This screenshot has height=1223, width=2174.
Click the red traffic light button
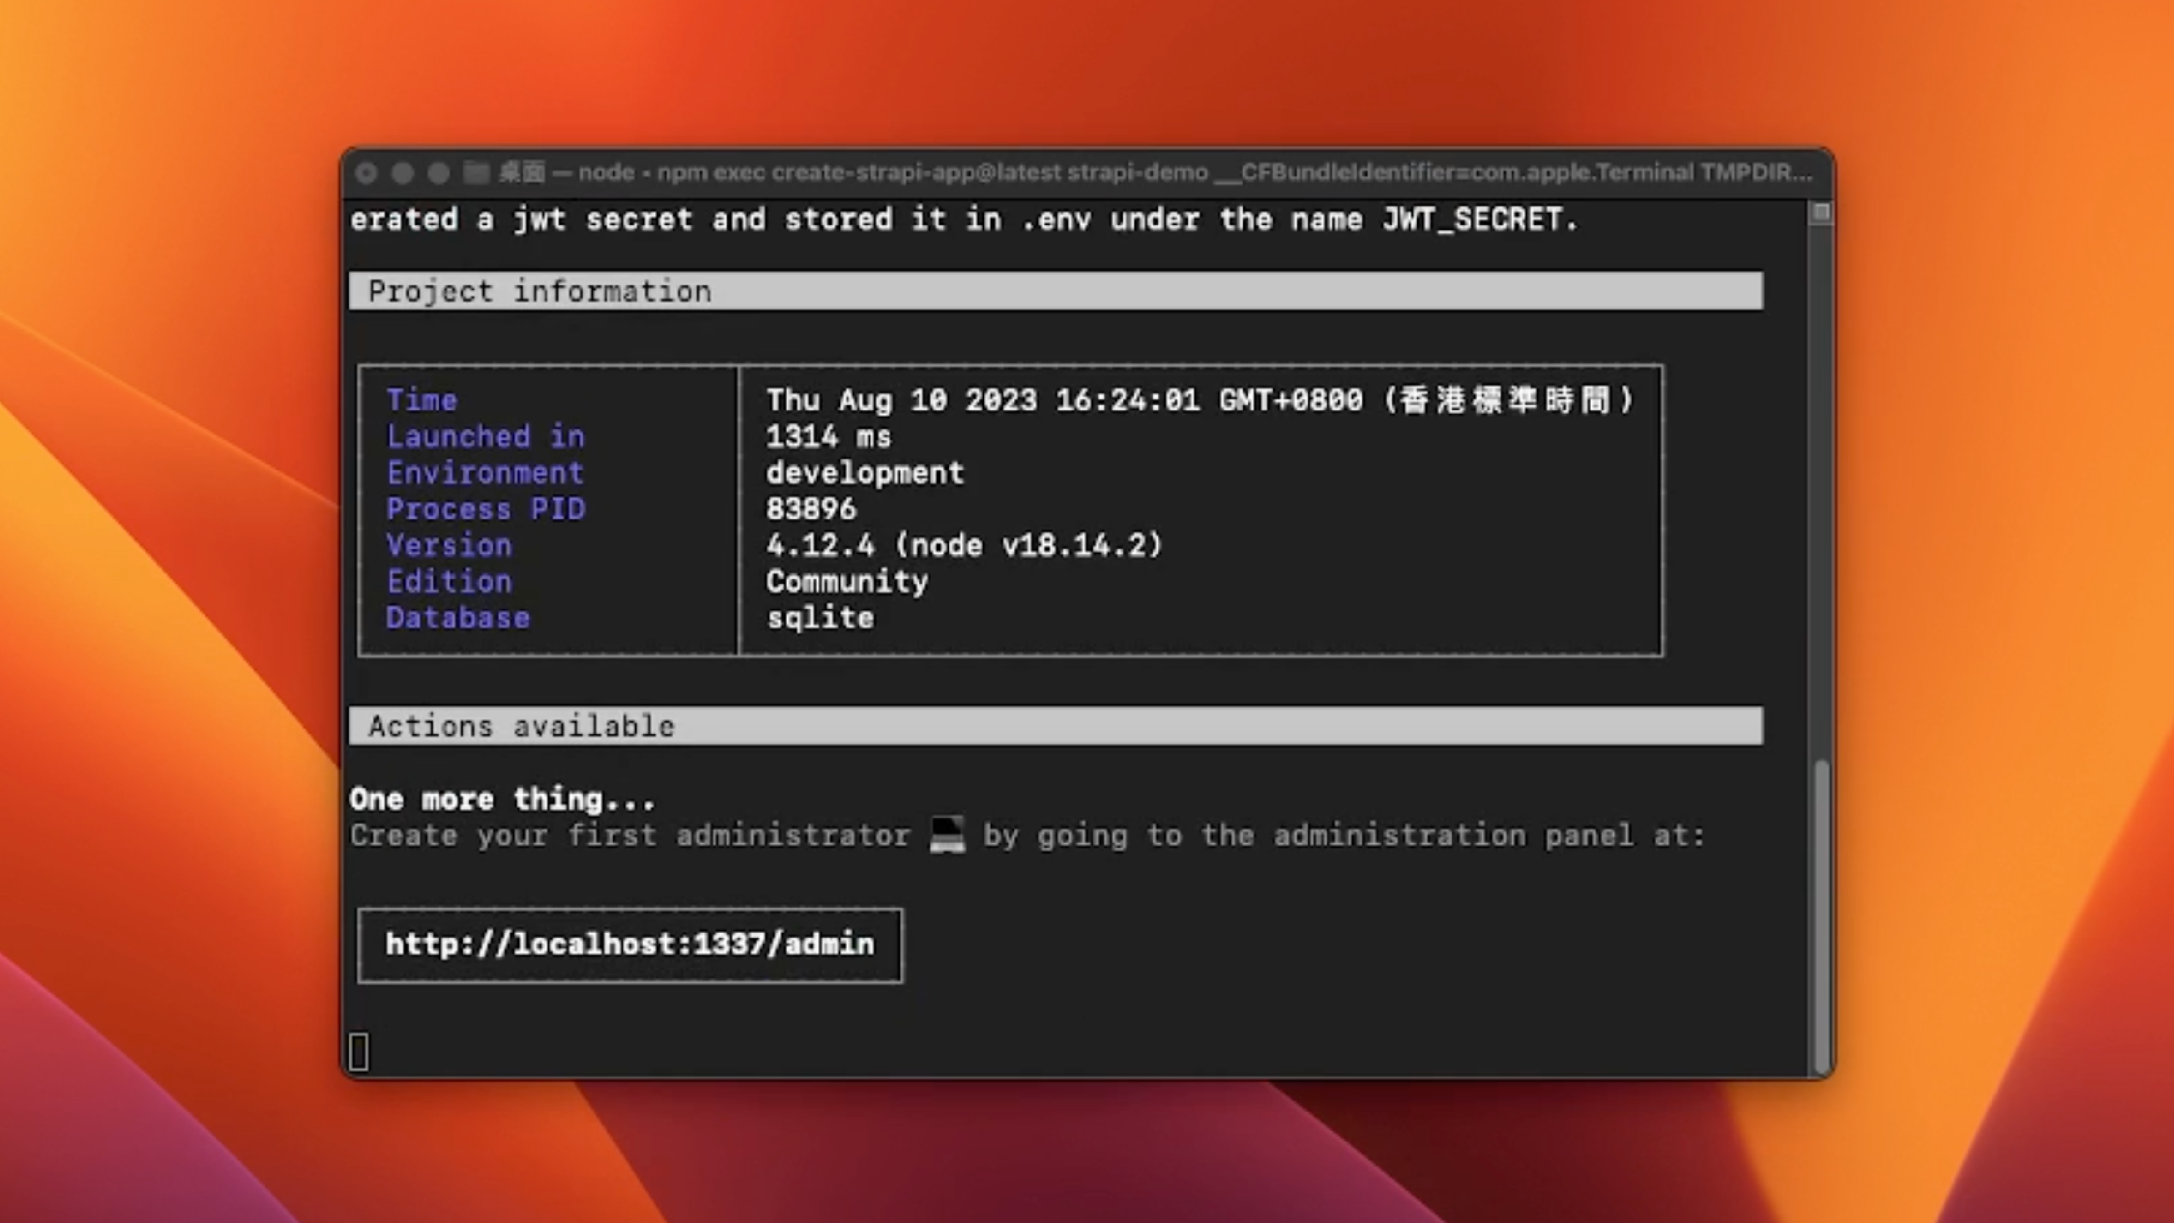(x=366, y=172)
